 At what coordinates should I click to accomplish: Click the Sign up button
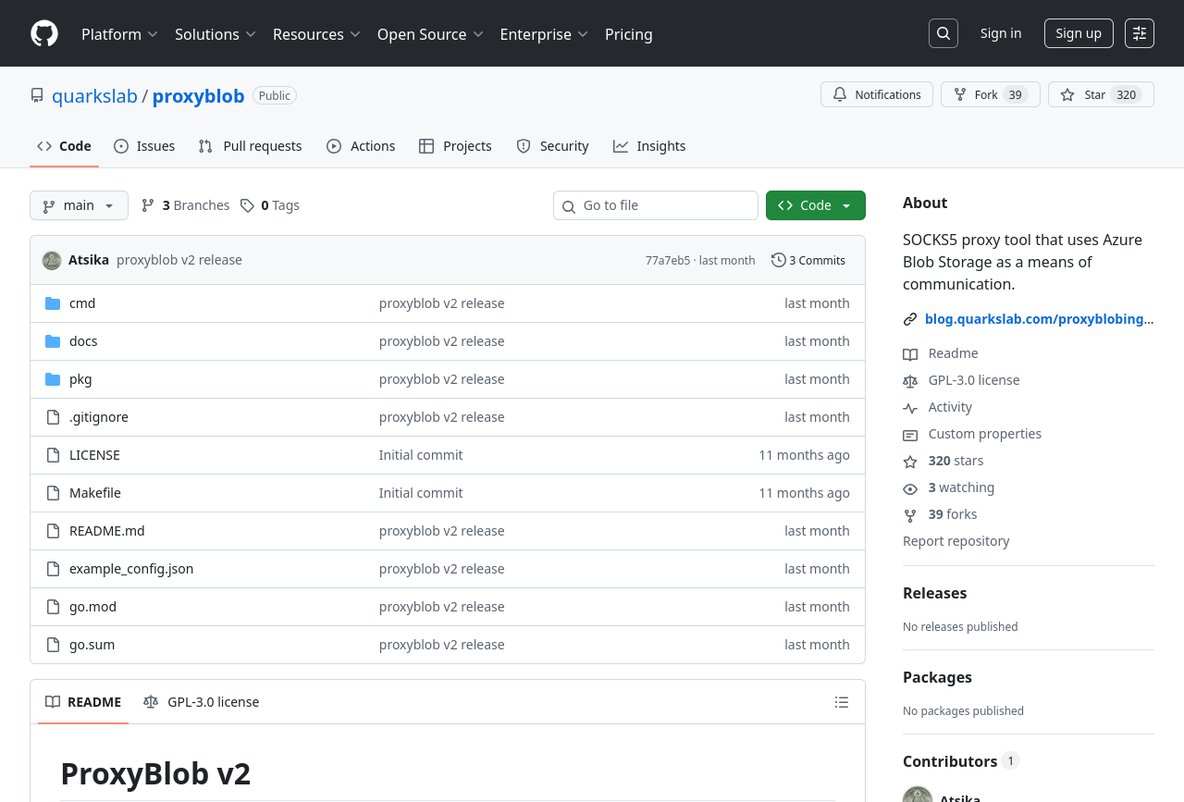(x=1078, y=33)
